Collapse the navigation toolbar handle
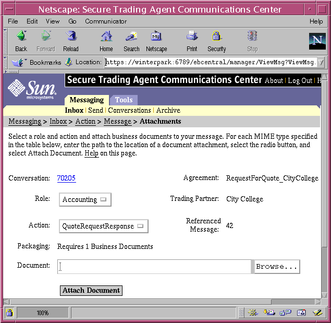331x323 pixels. pos(6,41)
